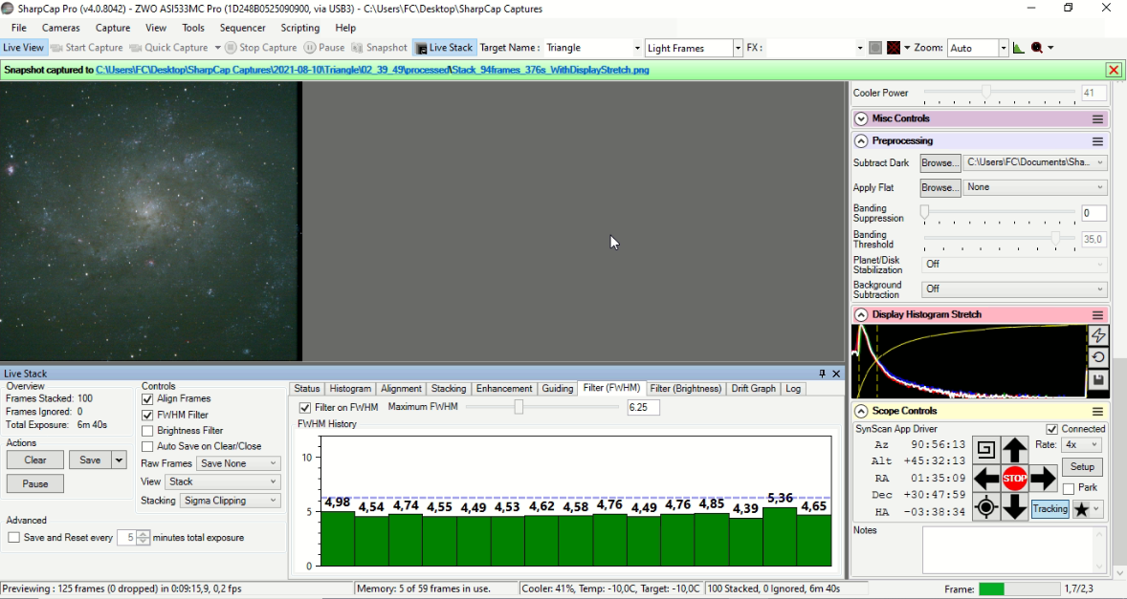Toggle the scope Connected checkbox
The width and height of the screenshot is (1127, 599).
(x=1052, y=429)
